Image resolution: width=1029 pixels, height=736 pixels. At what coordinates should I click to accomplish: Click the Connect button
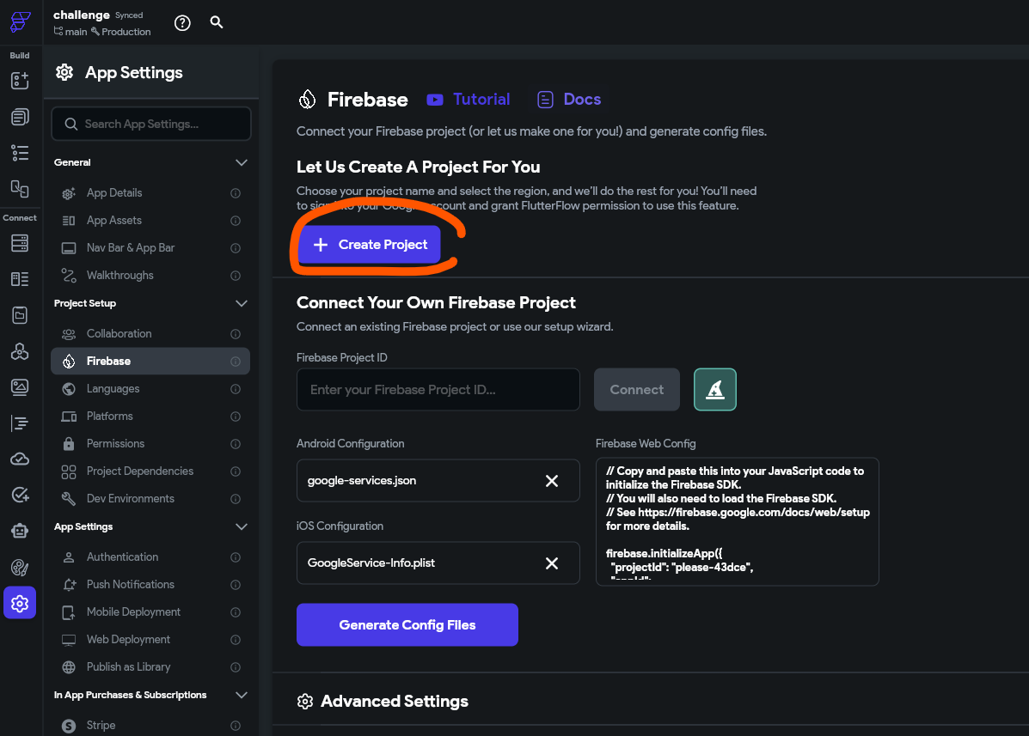[x=636, y=389]
